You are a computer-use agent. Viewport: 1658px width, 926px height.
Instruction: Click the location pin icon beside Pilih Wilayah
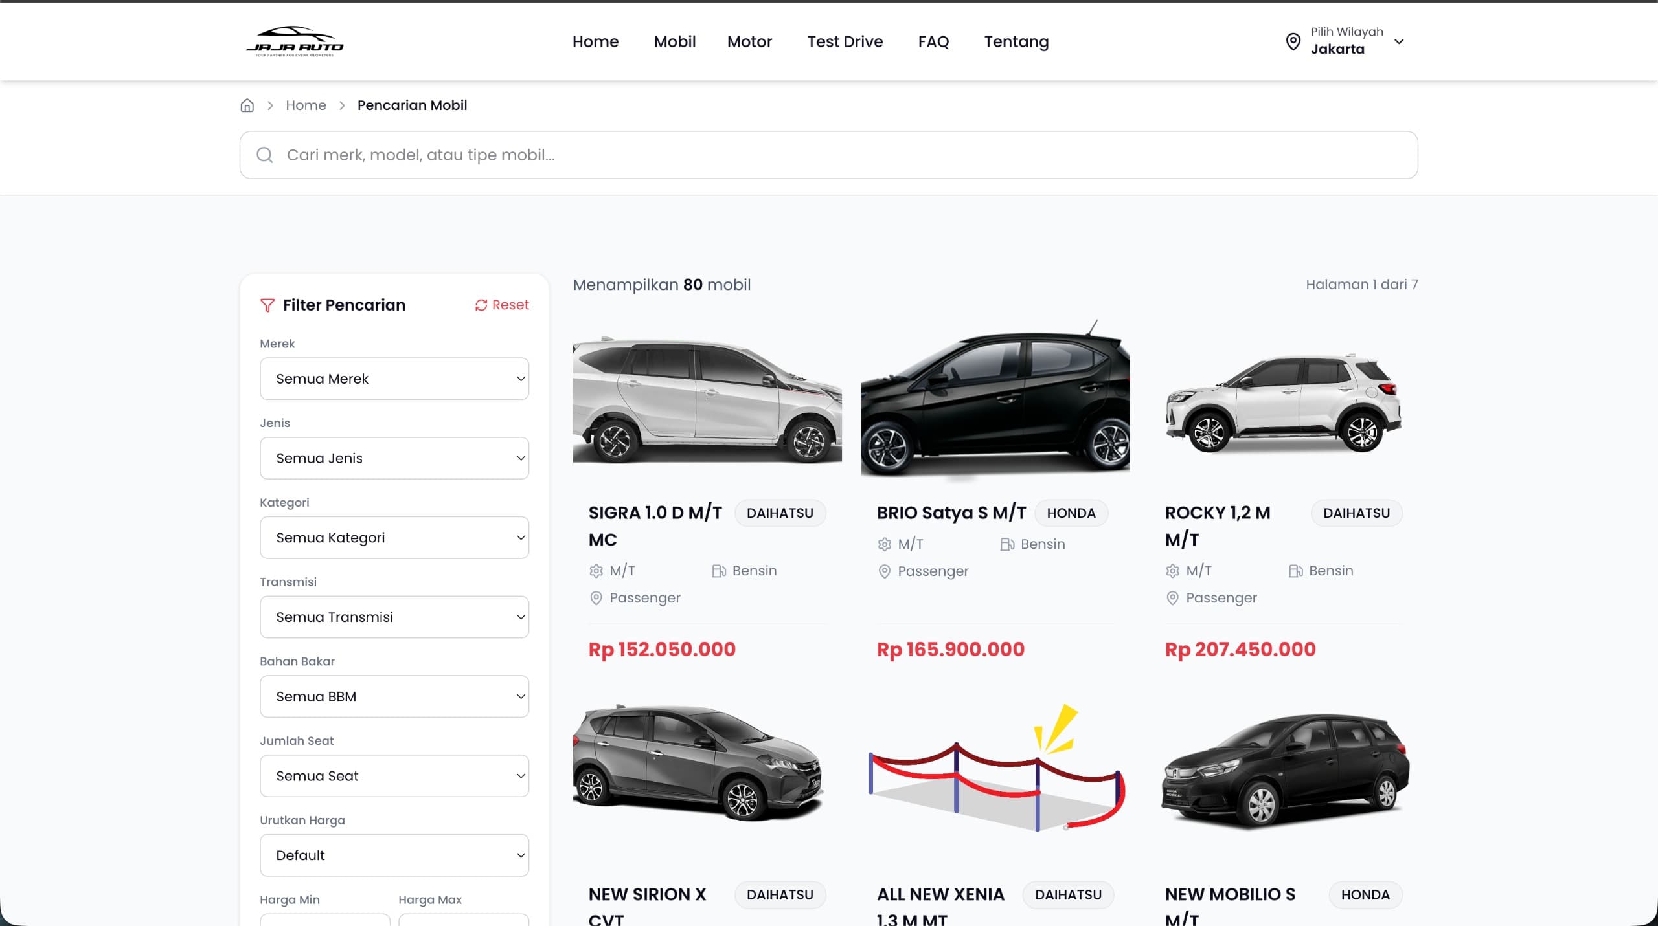pyautogui.click(x=1293, y=41)
